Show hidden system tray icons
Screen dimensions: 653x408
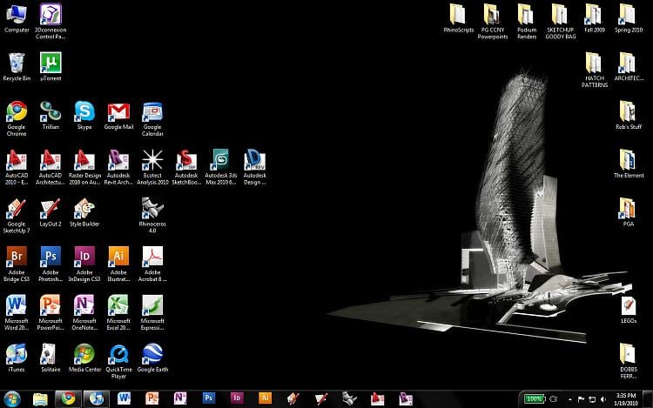(569, 399)
